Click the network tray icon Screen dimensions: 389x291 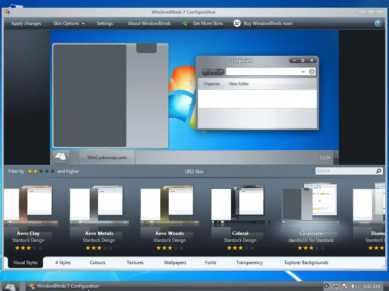click(x=336, y=286)
